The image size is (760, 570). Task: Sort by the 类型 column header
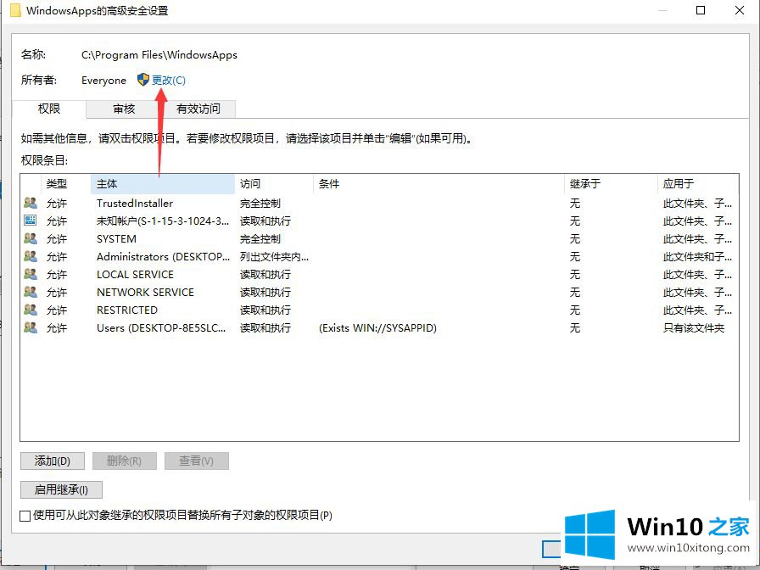click(x=66, y=184)
